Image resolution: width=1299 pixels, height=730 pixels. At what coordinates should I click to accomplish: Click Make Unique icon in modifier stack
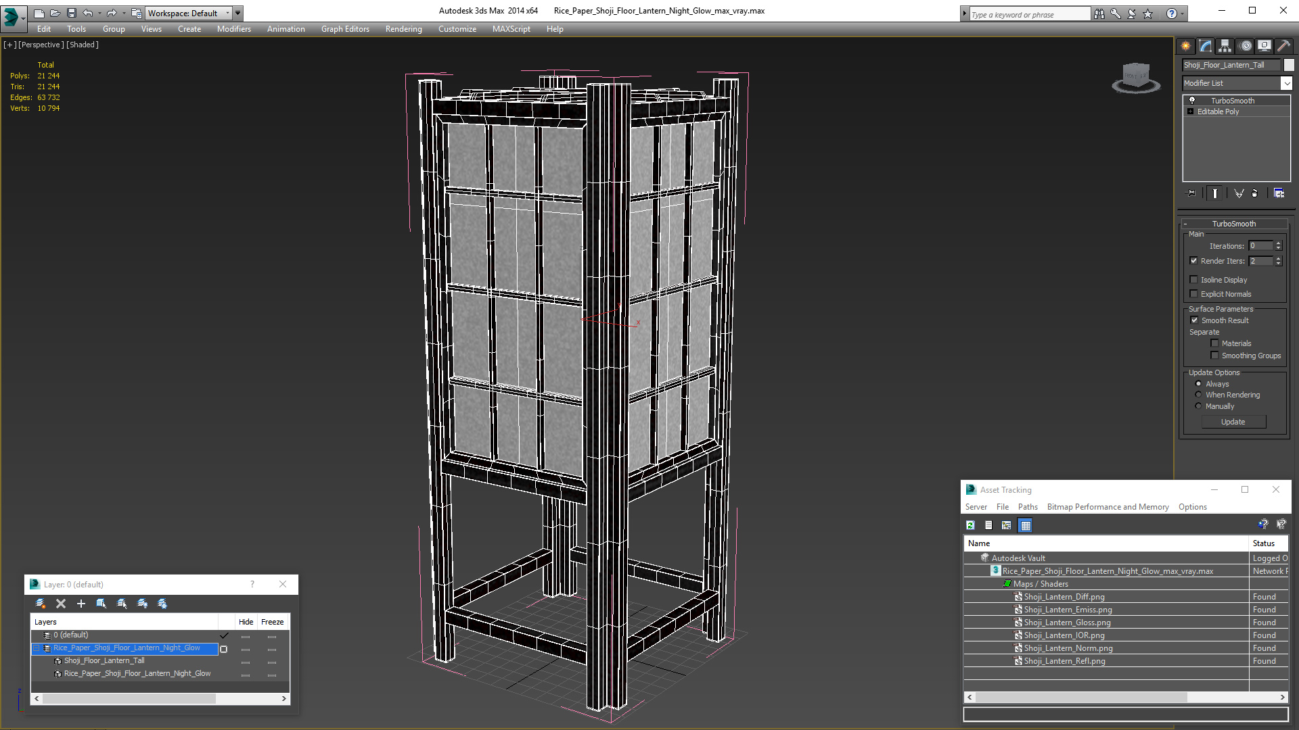(1239, 193)
